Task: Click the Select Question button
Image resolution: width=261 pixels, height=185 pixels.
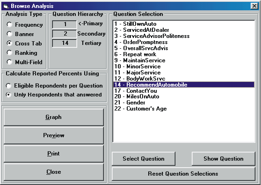Action: 144,158
